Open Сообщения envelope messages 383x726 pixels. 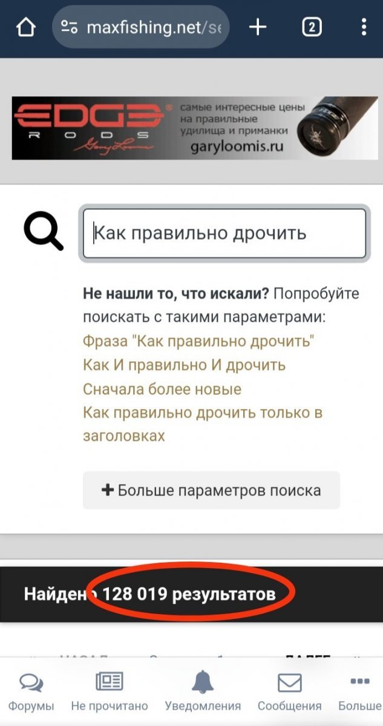(x=289, y=692)
